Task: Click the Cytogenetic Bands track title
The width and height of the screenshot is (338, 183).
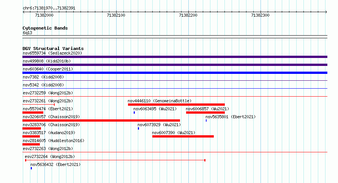Action: pos(45,28)
